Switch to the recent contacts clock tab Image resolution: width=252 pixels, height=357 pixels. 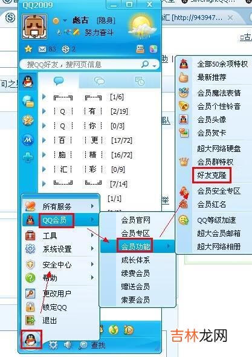140,81
